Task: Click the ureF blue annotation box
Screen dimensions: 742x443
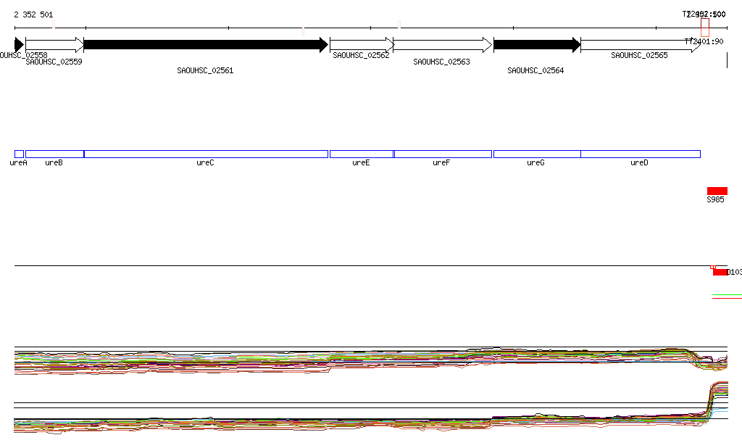Action: 443,154
